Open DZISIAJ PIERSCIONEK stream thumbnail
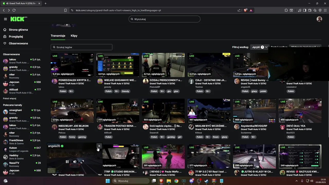The width and height of the screenshot is (329, 185). point(163,65)
